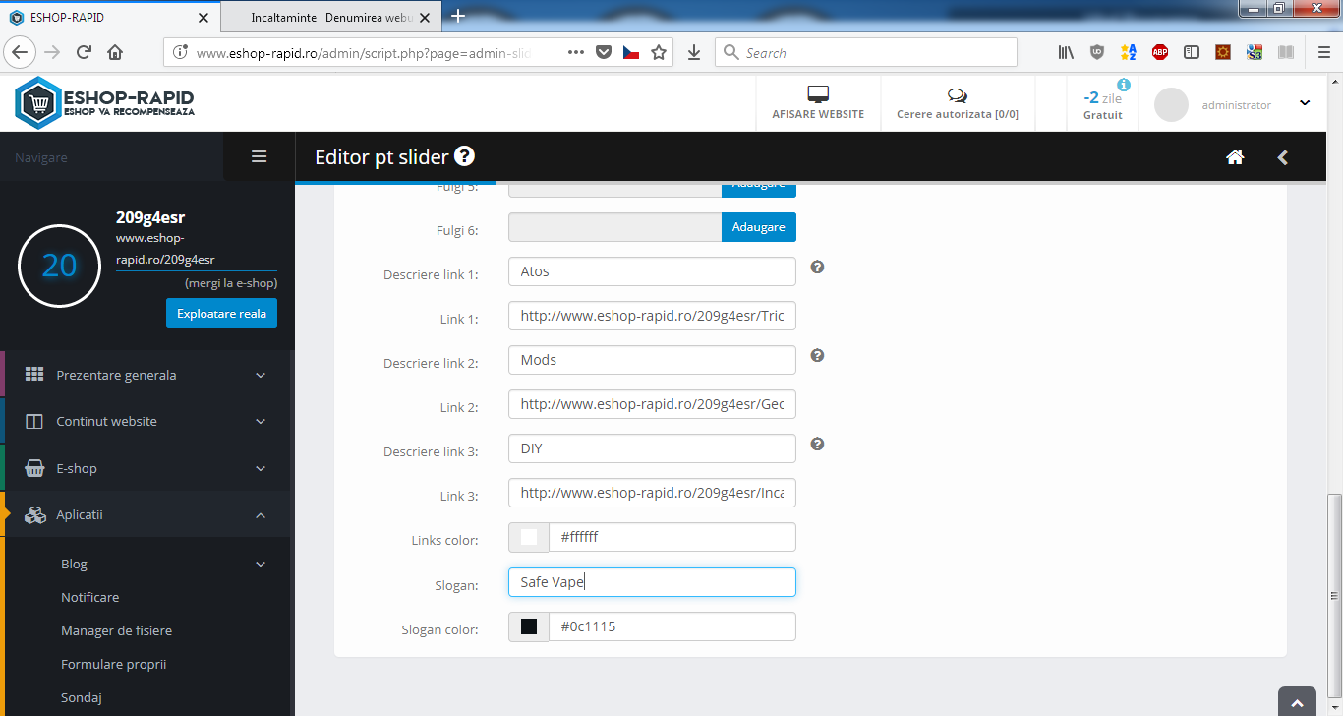Open page actions three-dots menu
Viewport: 1343px width, 716px height.
pos(576,53)
